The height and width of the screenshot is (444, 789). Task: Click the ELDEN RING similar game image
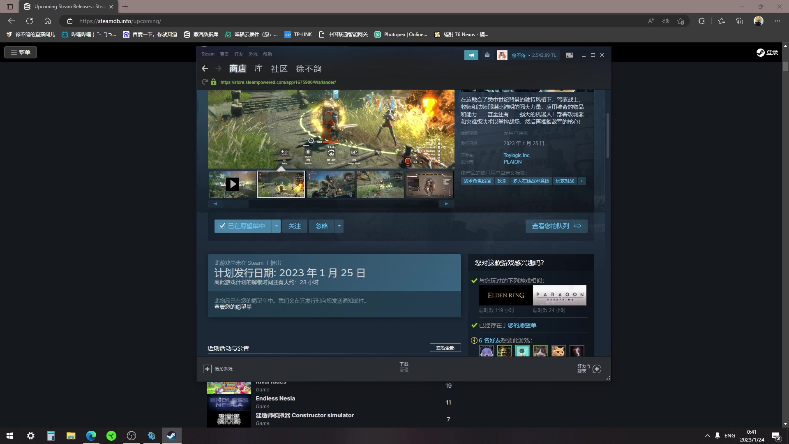pyautogui.click(x=506, y=296)
